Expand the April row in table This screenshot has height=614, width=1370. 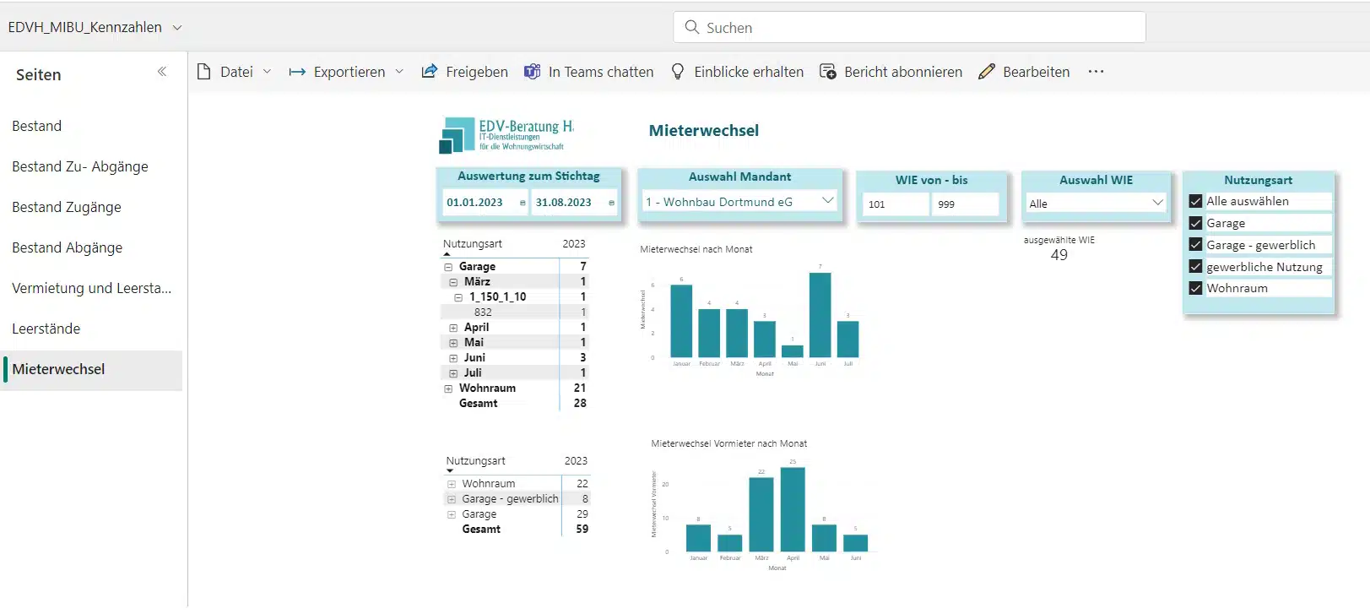[453, 328]
